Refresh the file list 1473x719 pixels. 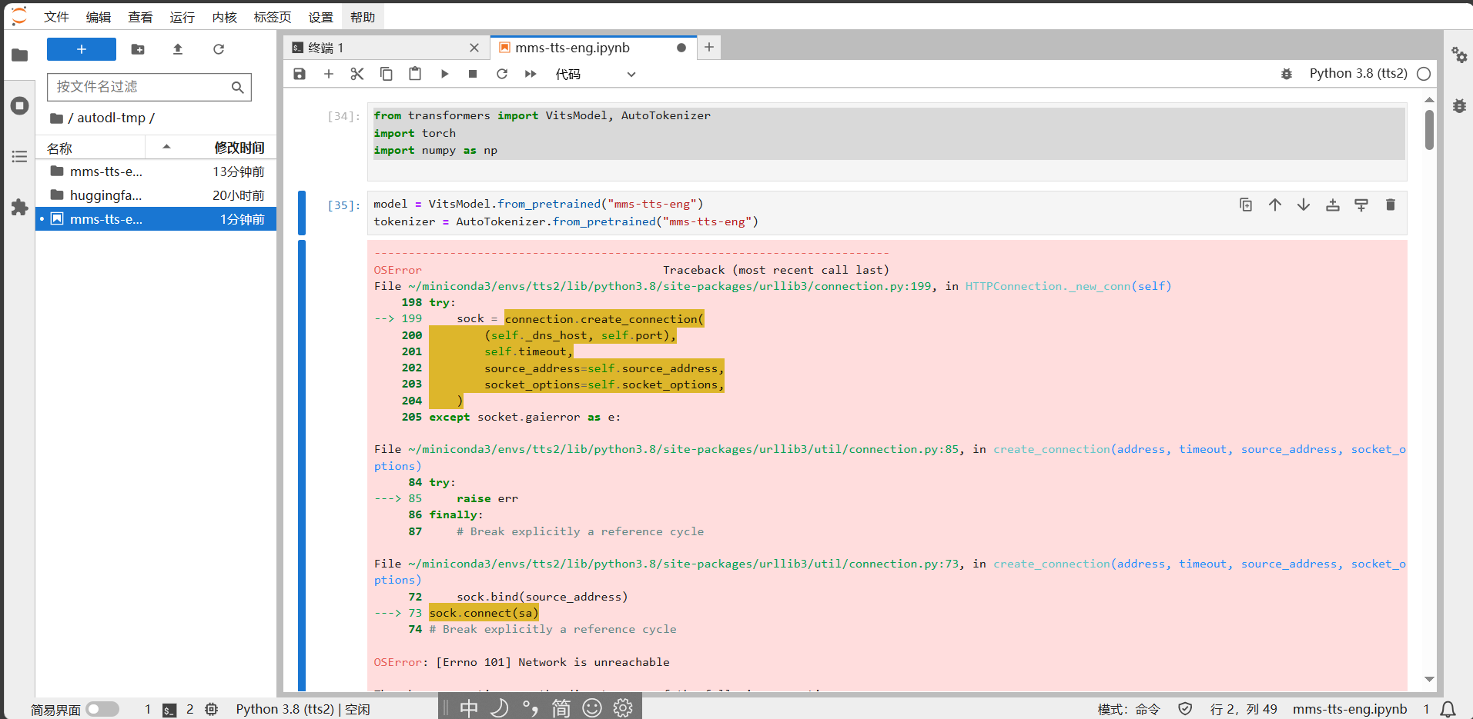point(219,49)
